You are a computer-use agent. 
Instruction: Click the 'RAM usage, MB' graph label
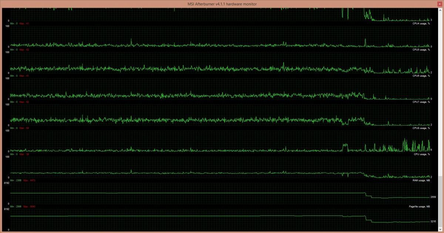pyautogui.click(x=421, y=180)
